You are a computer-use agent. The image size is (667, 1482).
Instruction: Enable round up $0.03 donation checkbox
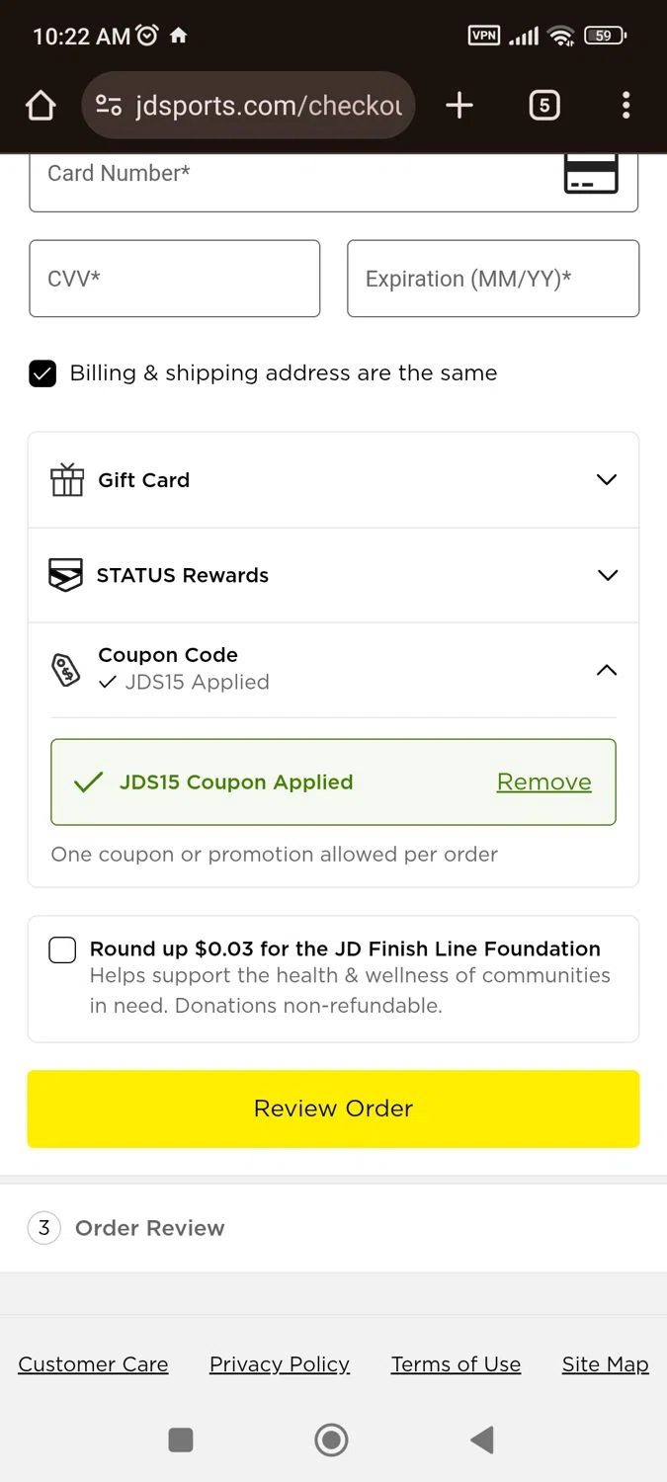coord(62,950)
